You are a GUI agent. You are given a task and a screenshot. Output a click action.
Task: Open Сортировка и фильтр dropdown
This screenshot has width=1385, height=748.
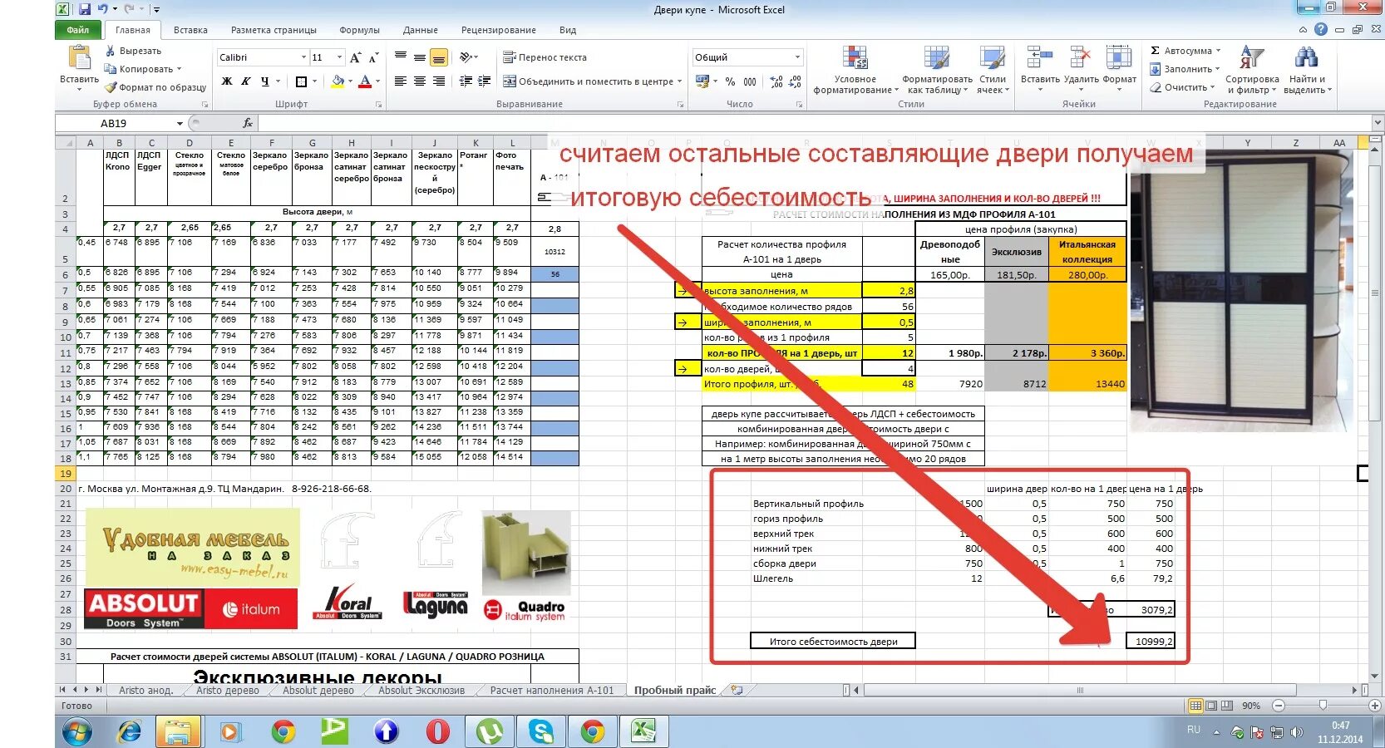1252,70
